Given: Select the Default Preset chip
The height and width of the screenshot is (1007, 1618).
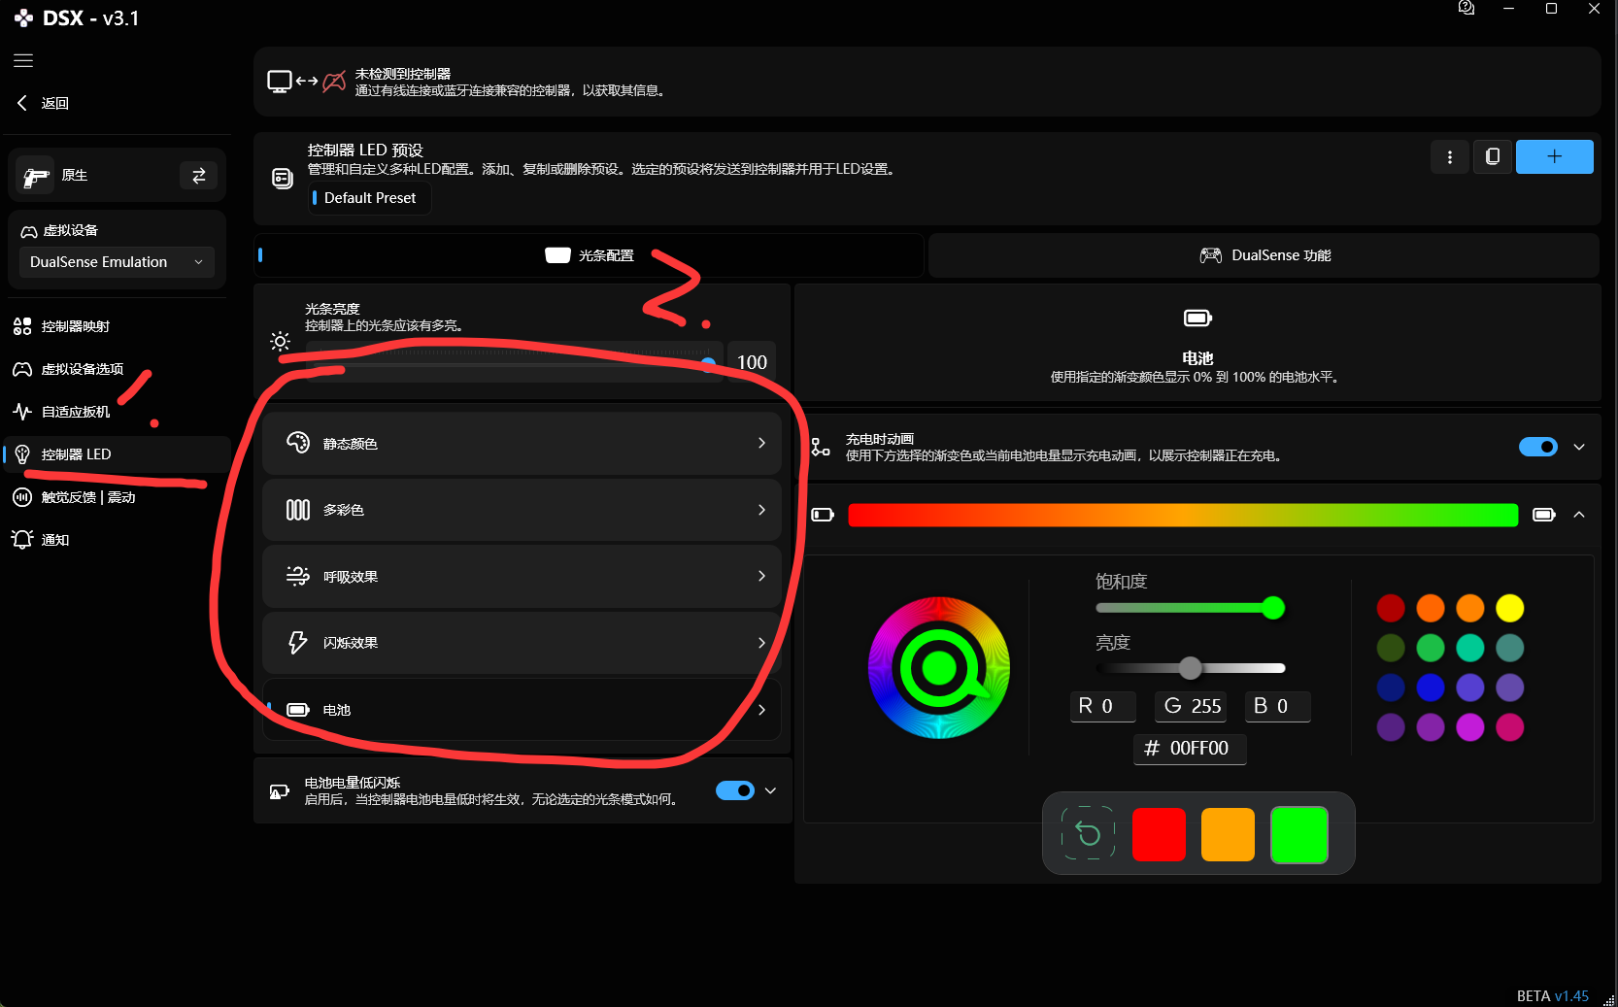Looking at the screenshot, I should (x=368, y=198).
